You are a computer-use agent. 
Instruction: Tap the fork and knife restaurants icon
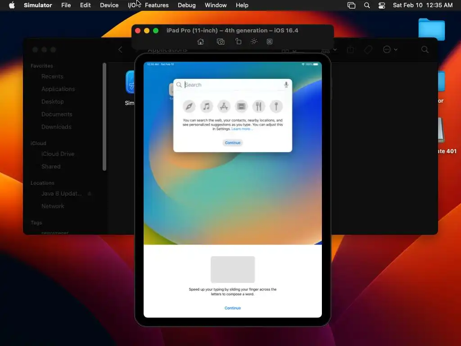(x=259, y=106)
